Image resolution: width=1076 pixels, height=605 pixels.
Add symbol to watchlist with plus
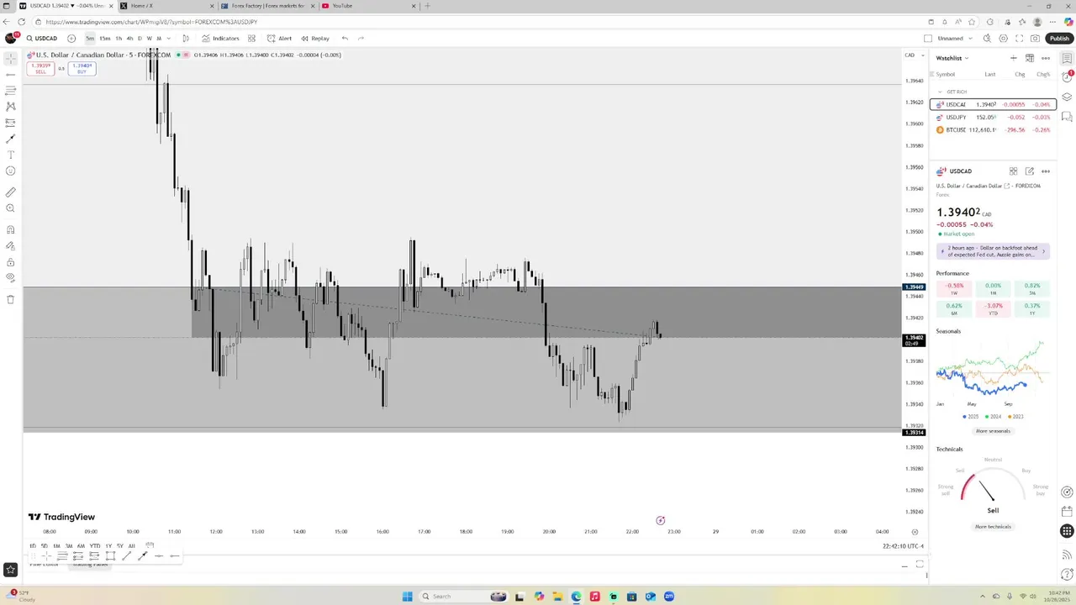click(1013, 58)
